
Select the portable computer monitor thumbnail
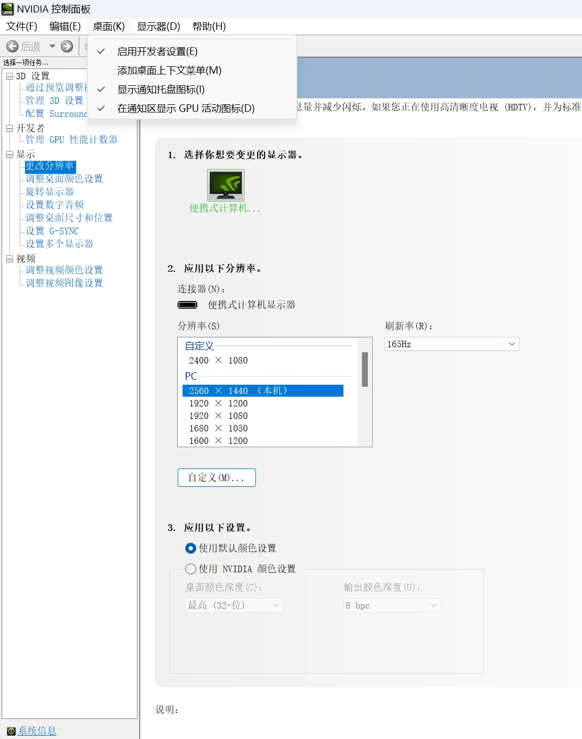(x=226, y=185)
